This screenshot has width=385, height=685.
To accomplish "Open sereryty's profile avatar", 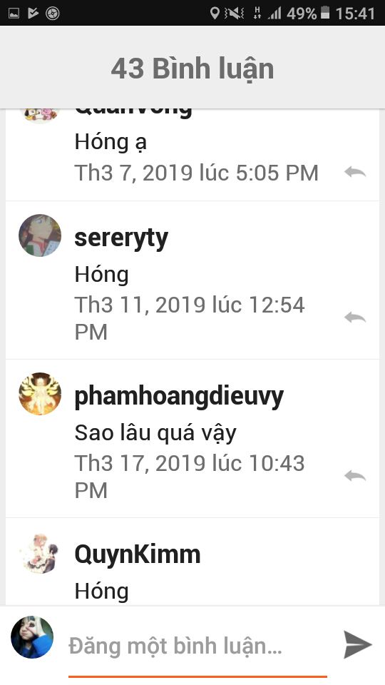I will click(x=40, y=235).
